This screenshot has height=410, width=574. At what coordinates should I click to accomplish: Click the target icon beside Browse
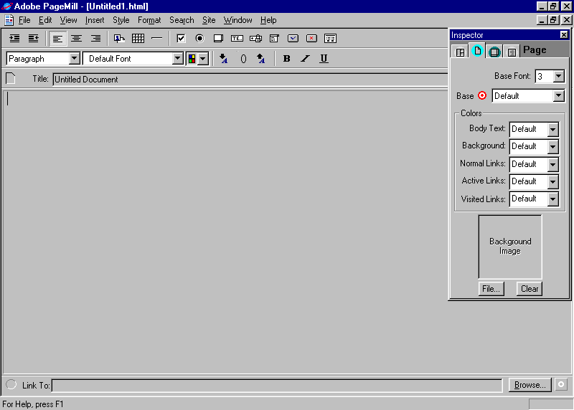click(x=561, y=384)
